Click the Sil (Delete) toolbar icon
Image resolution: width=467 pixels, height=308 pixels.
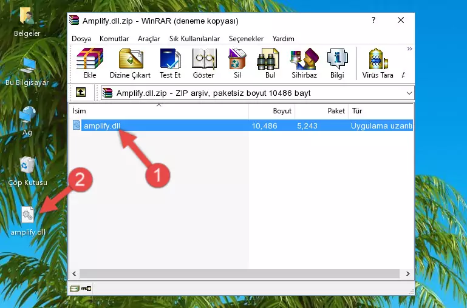237,63
